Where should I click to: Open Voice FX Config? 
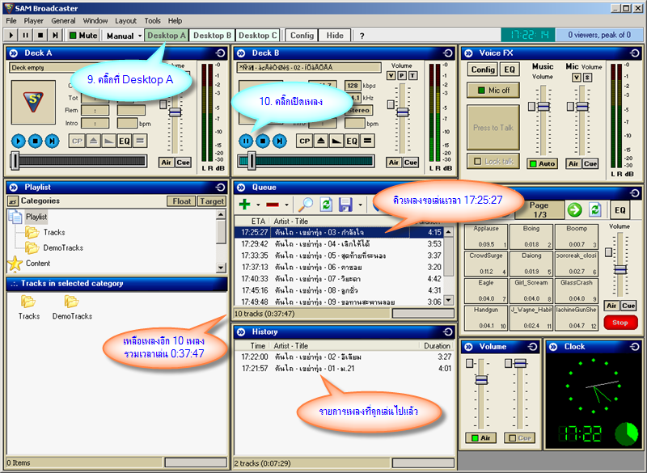pos(483,70)
